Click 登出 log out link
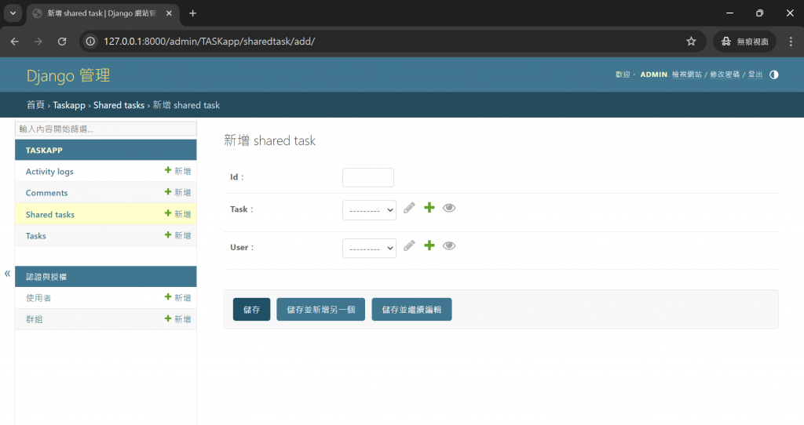The image size is (804, 425). click(x=755, y=74)
